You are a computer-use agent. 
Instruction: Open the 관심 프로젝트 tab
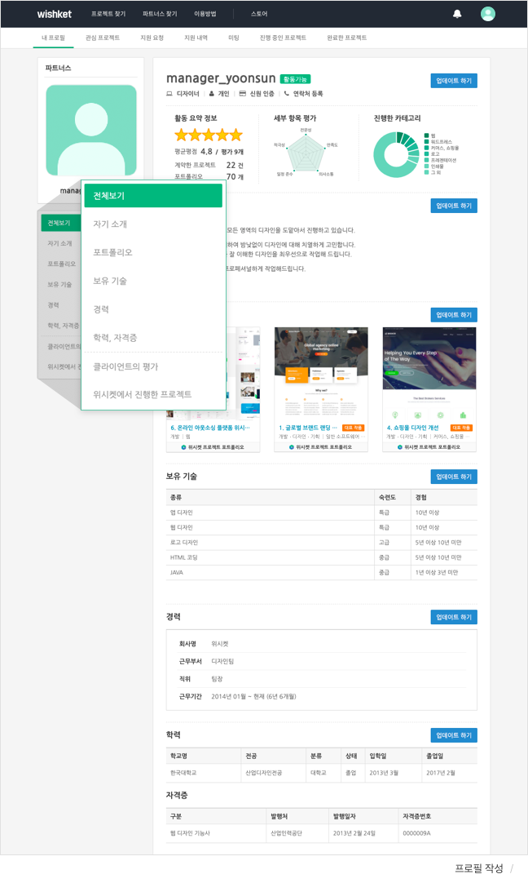102,38
